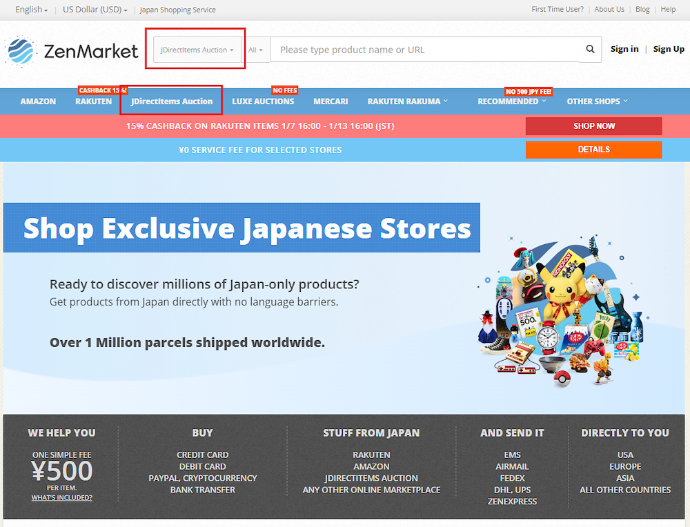690x527 pixels.
Task: Click ALL OTHER COUNTRIES text
Action: pos(625,490)
